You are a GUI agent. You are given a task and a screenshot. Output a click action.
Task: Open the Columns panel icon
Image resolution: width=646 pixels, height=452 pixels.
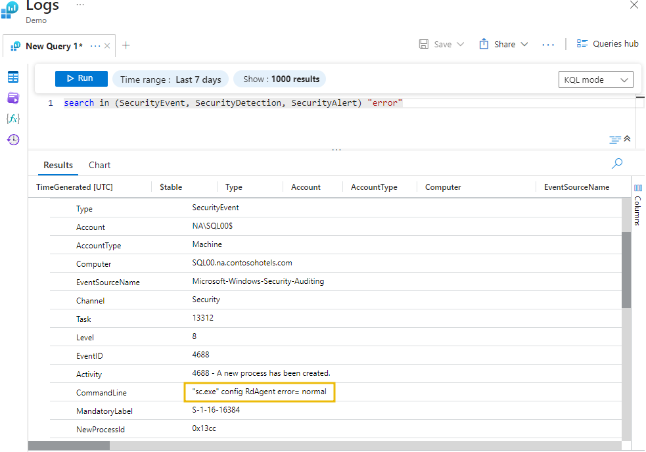[637, 188]
